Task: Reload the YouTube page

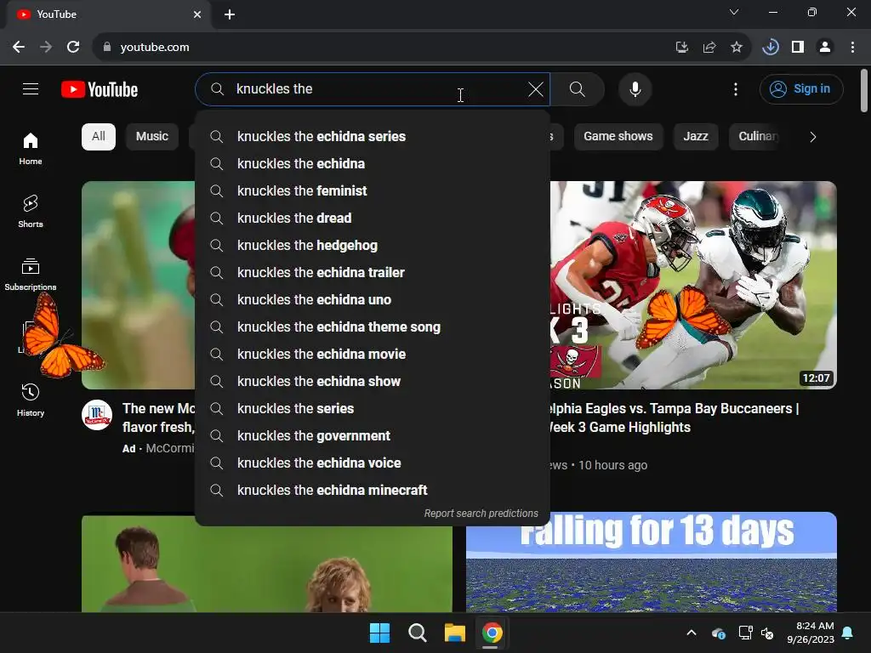Action: coord(73,48)
